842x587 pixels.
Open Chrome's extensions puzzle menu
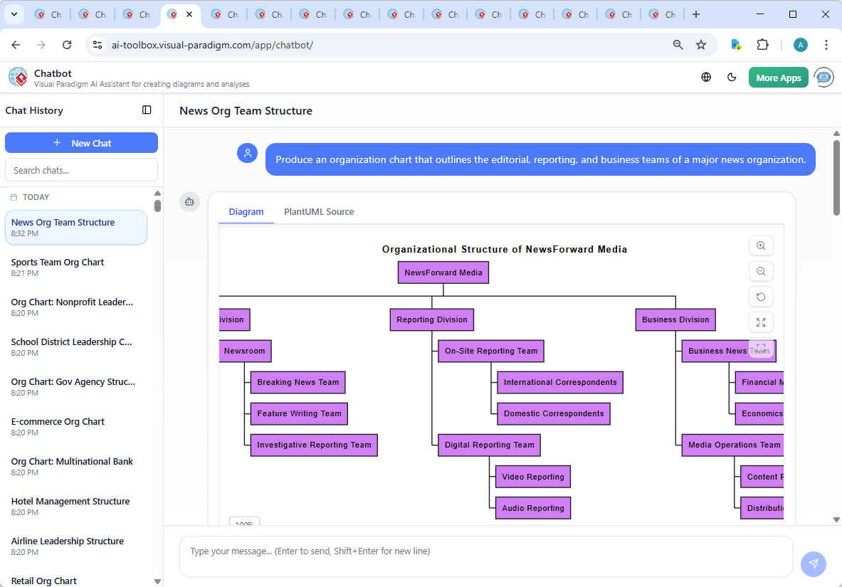coord(762,44)
